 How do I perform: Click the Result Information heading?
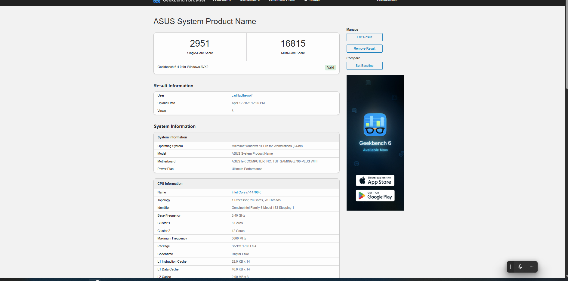pyautogui.click(x=173, y=86)
